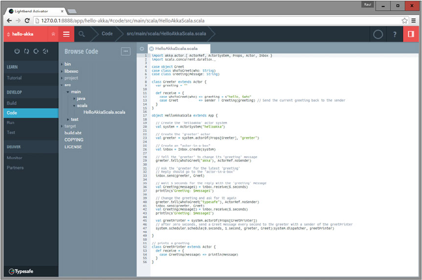Screen dimensions: 422x280
Task: Open the COPYING file
Action: pos(74,139)
